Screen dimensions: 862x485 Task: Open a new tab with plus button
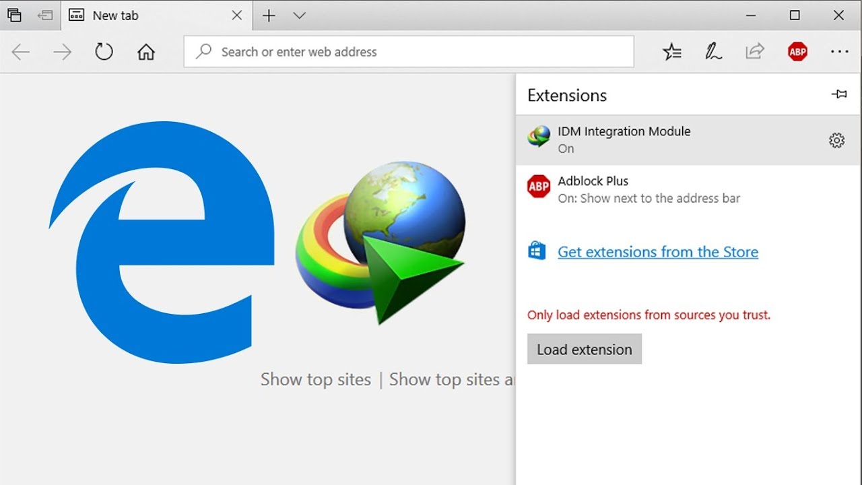[x=269, y=15]
